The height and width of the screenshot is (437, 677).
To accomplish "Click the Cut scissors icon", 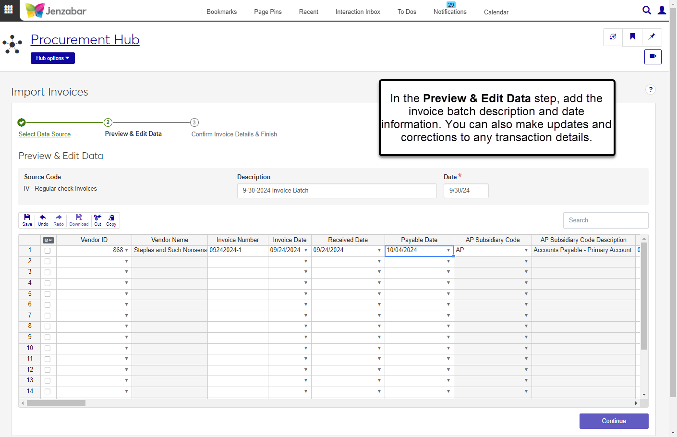I will click(97, 220).
